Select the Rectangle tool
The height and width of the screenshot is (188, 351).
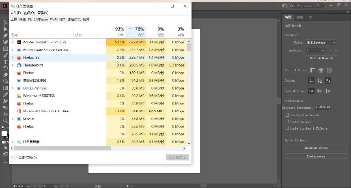click(x=5, y=49)
